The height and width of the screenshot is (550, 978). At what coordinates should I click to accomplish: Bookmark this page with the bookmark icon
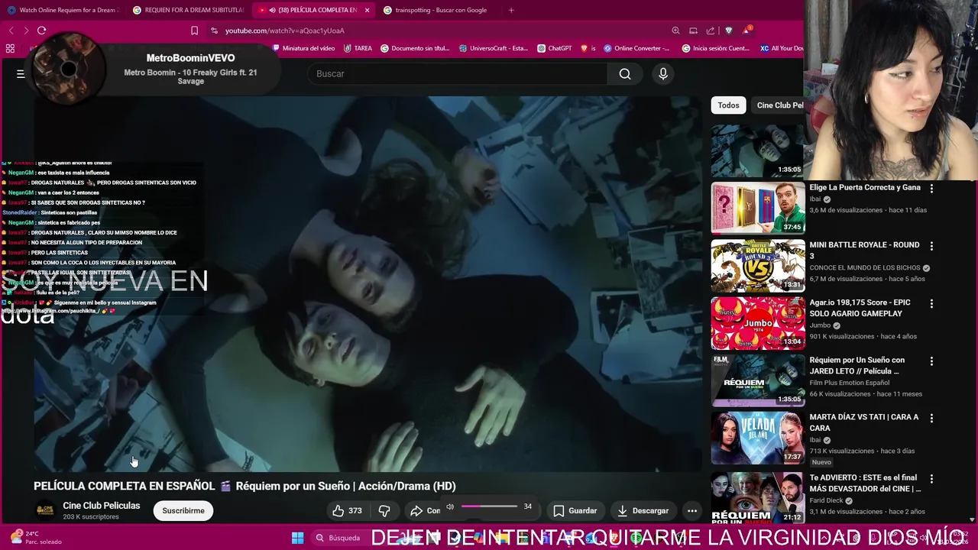pos(195,31)
